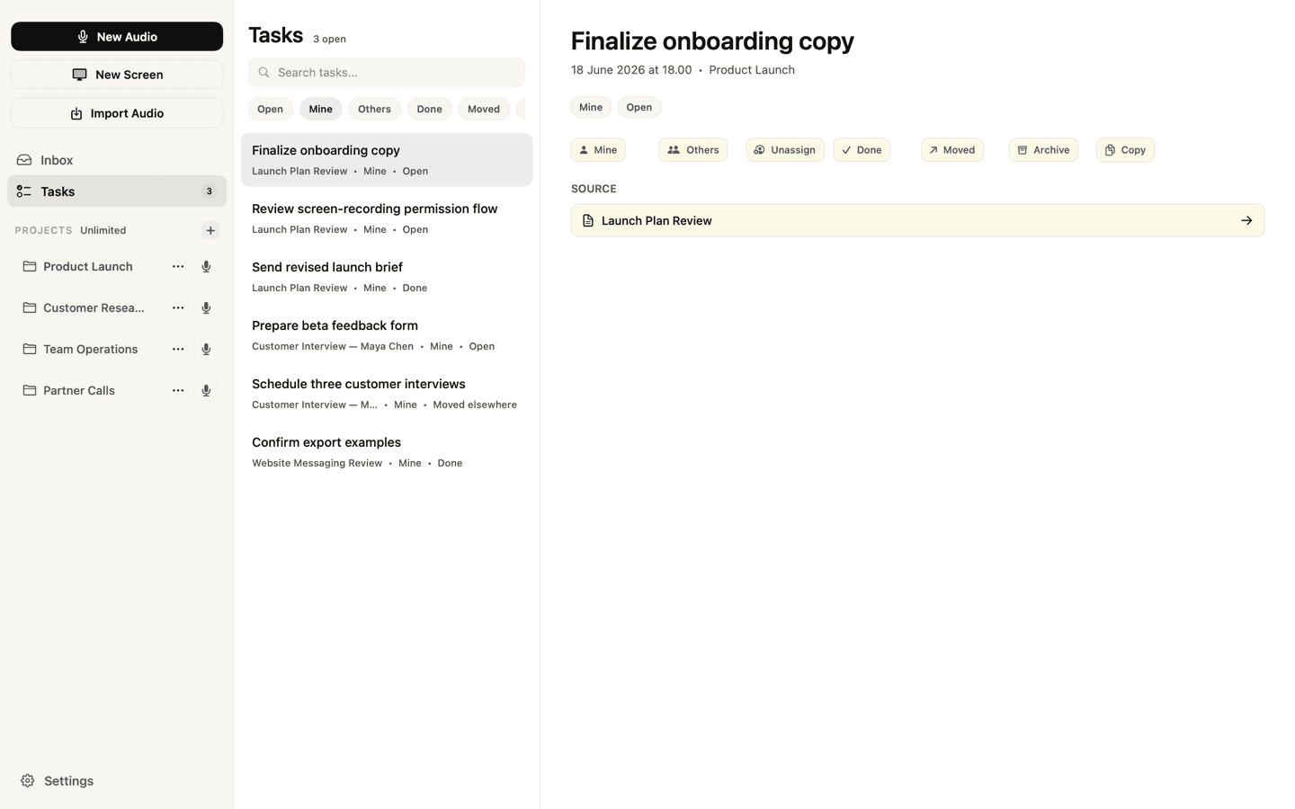Filter tasks by Others
The image size is (1295, 809).
pyautogui.click(x=374, y=109)
